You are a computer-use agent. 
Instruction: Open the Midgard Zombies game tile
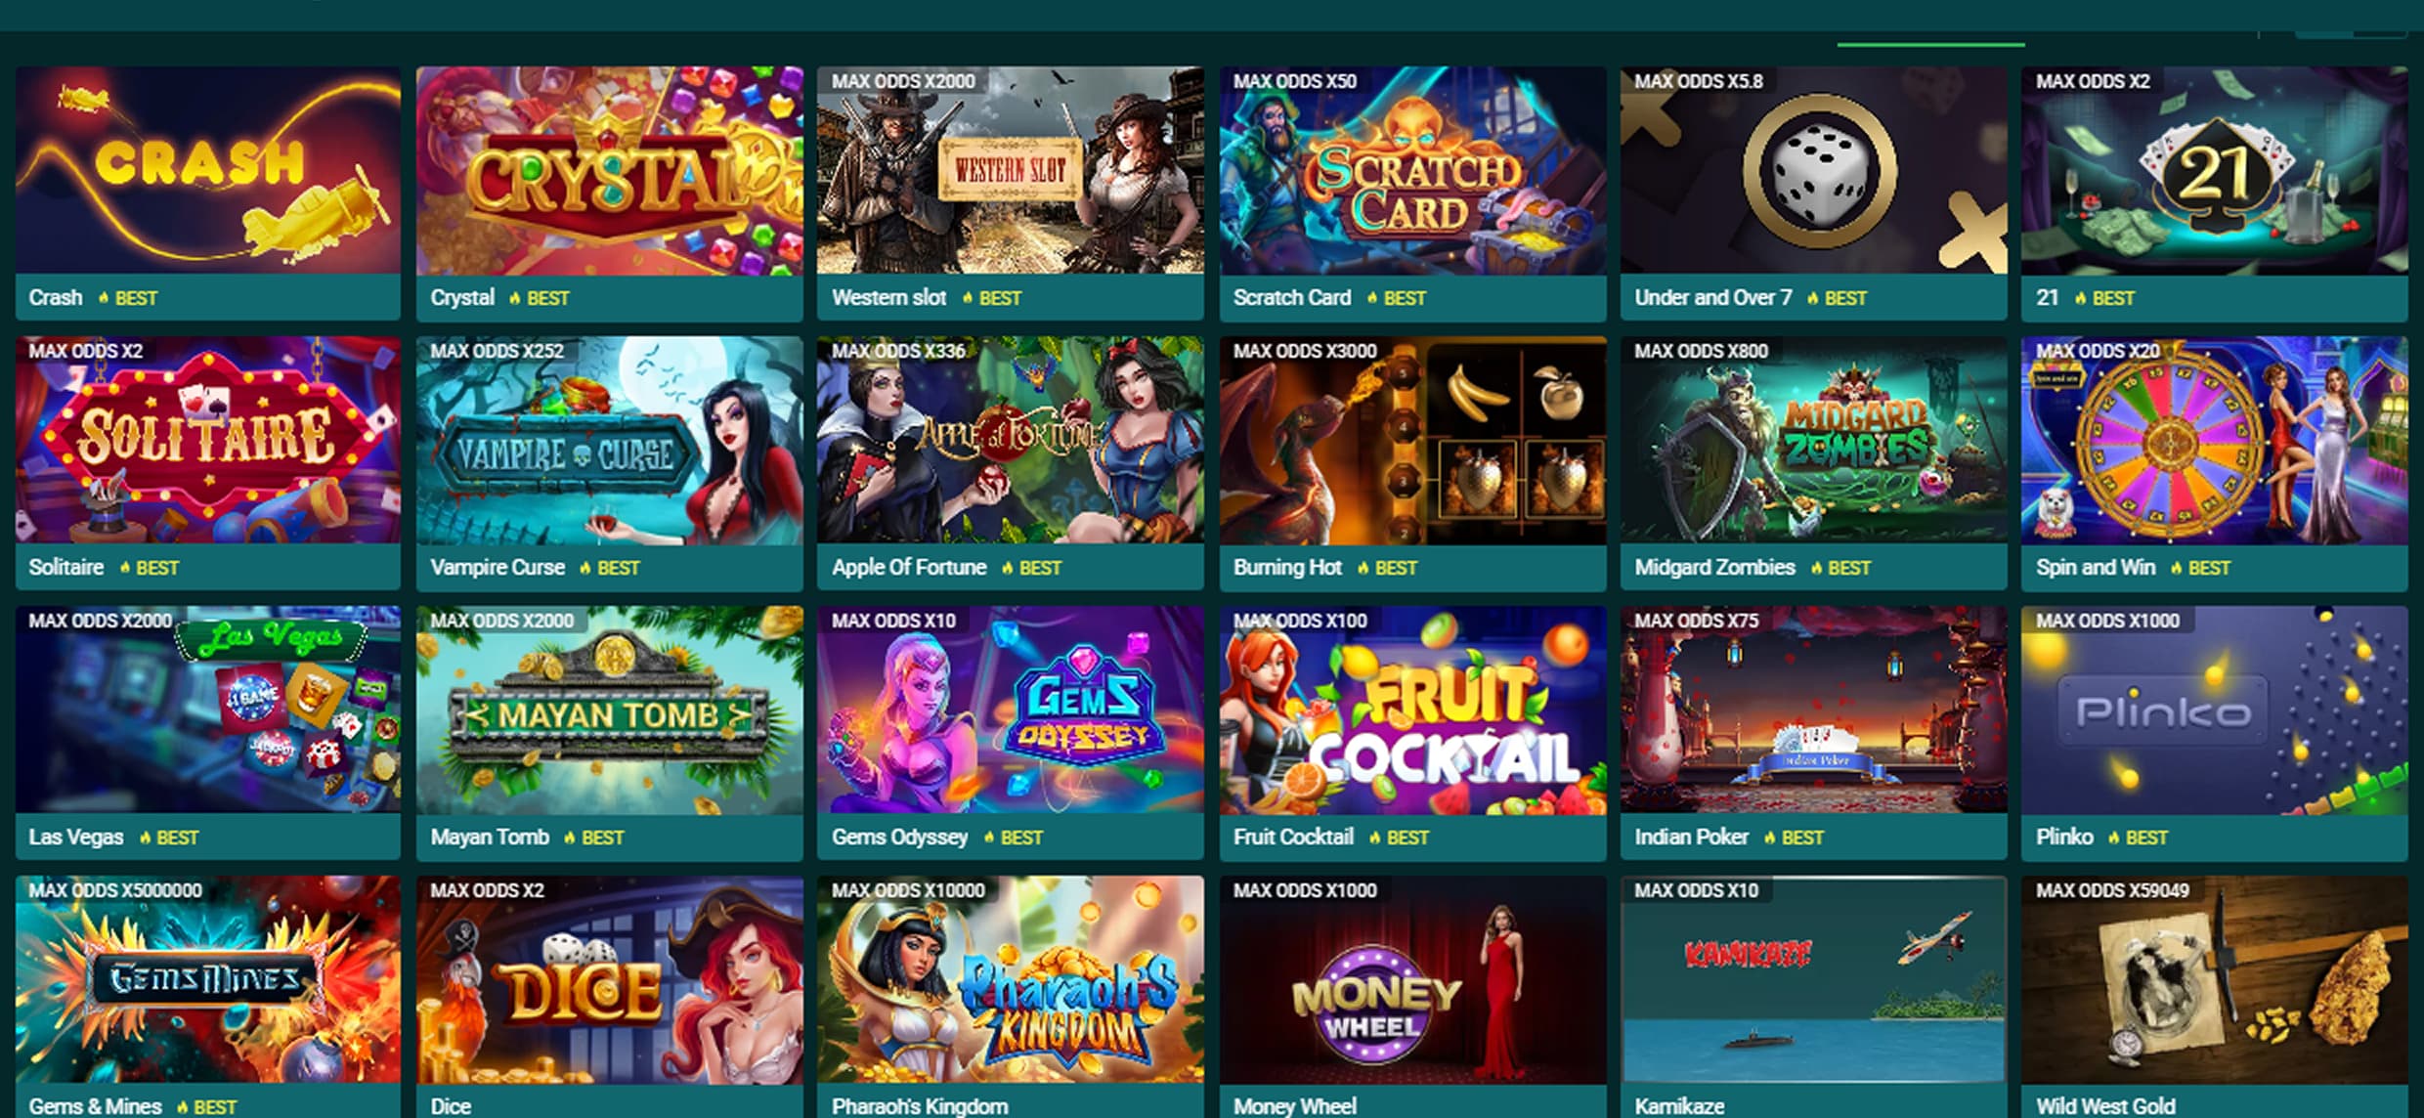pos(1813,440)
